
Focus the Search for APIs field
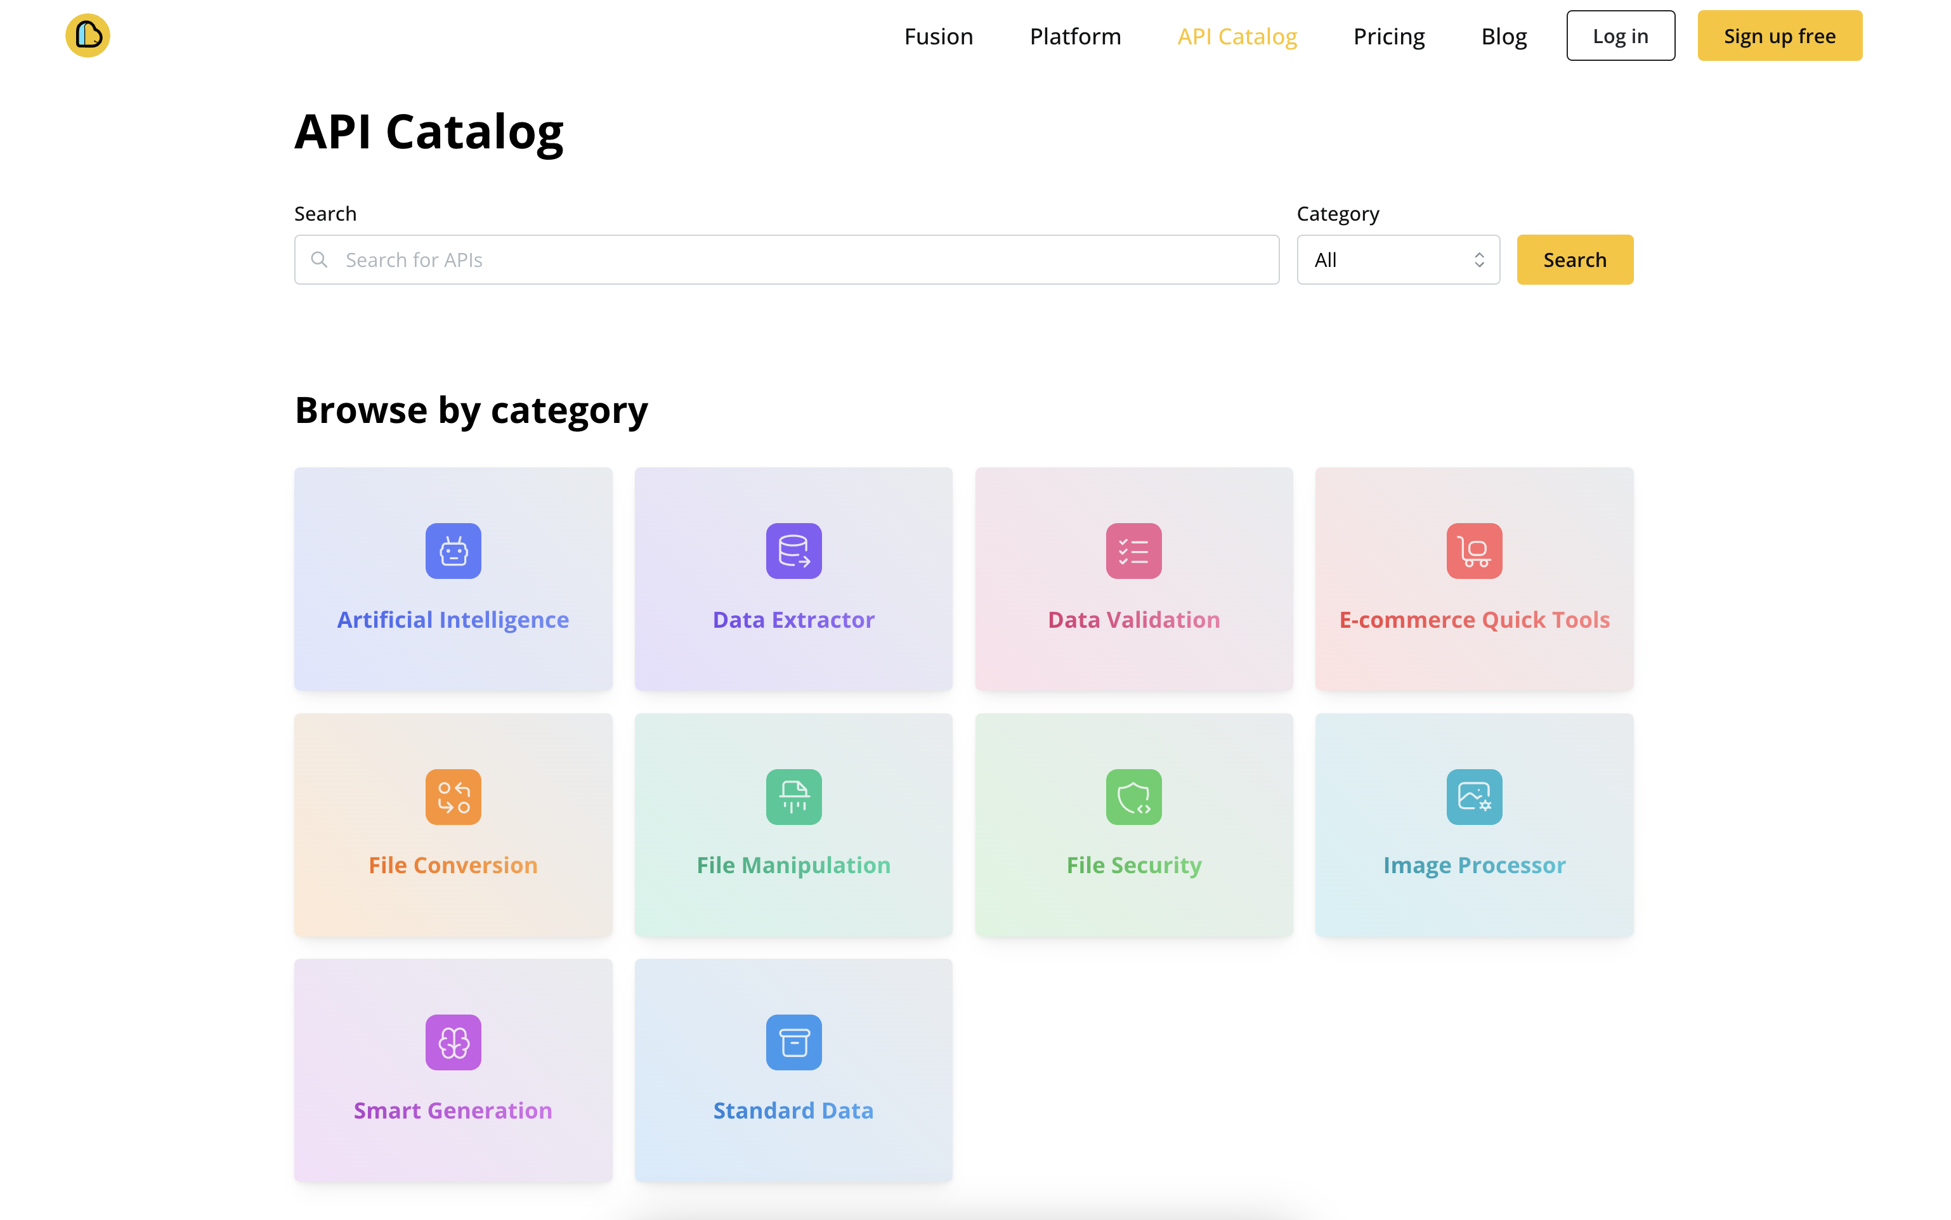[x=786, y=260]
